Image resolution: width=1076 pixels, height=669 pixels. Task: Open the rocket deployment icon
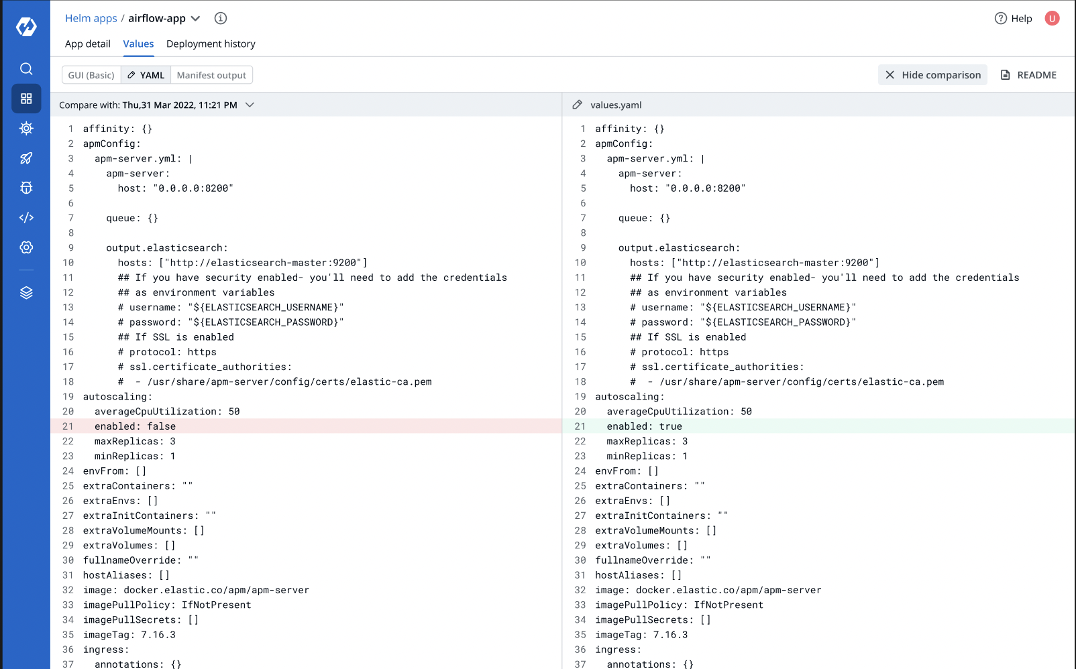tap(26, 158)
